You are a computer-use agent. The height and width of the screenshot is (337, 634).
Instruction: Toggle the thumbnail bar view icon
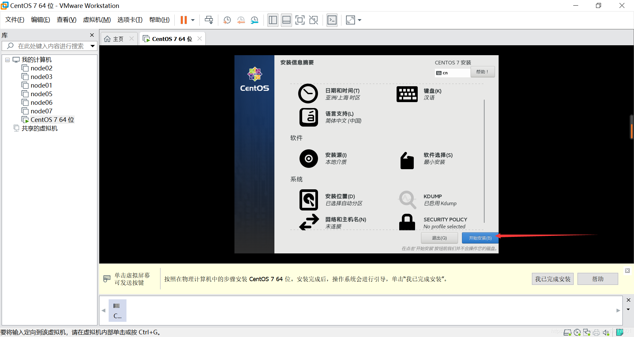(x=286, y=20)
